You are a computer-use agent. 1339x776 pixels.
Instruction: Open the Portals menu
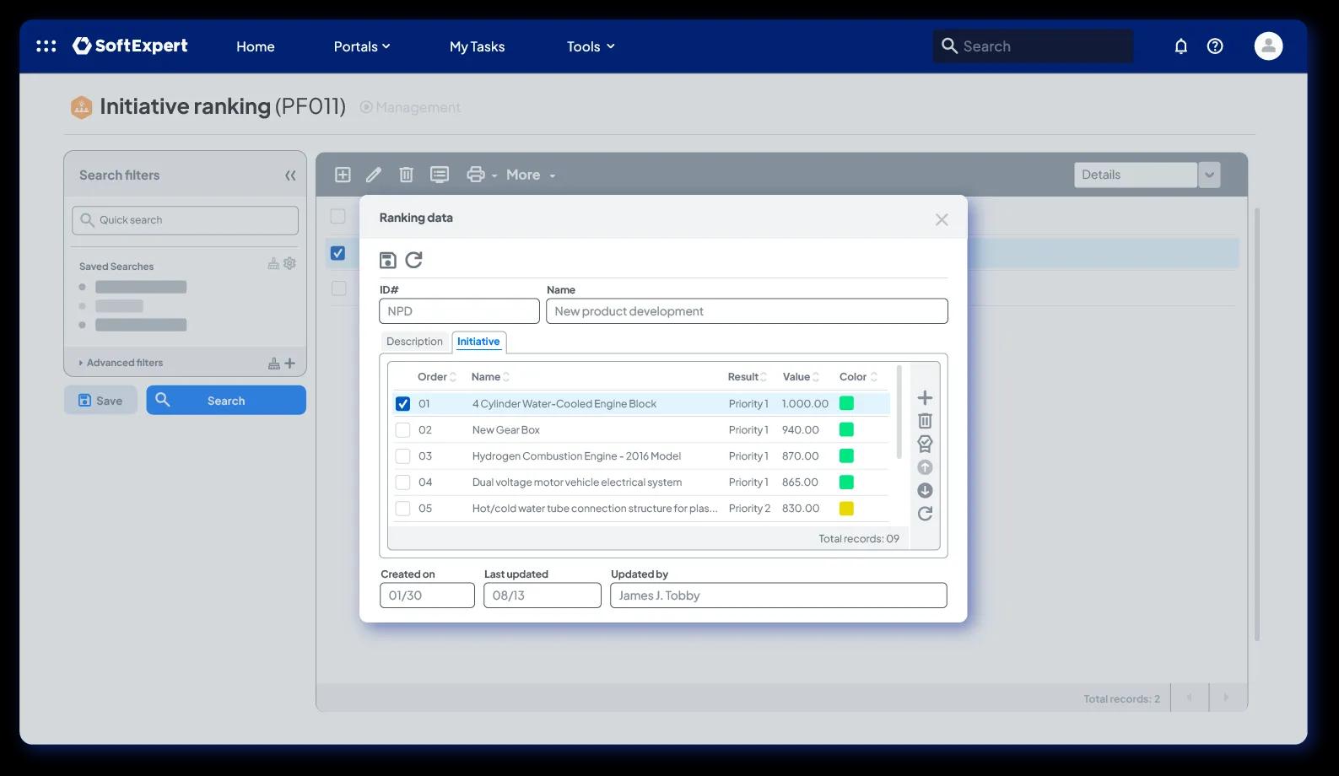click(362, 46)
